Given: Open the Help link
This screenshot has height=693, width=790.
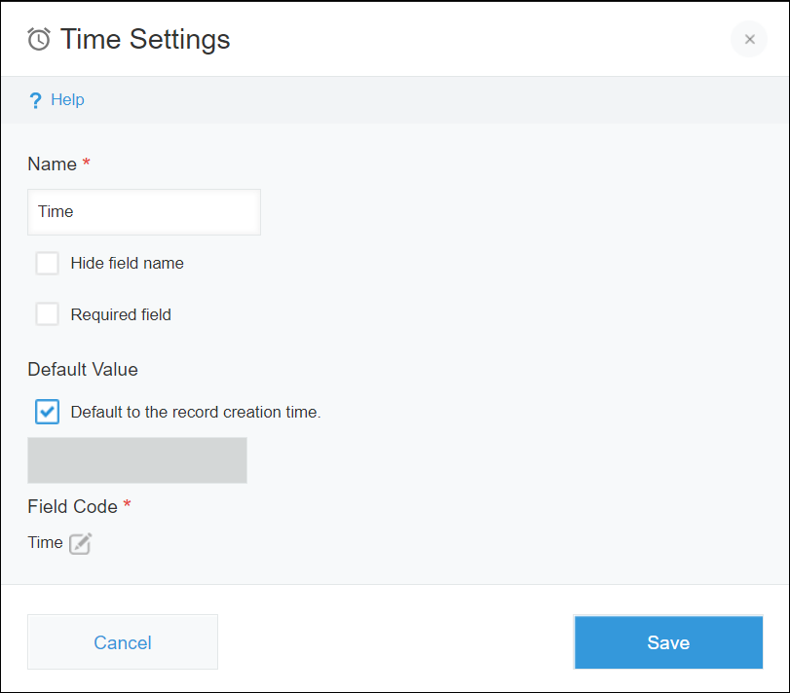Looking at the screenshot, I should (x=67, y=99).
